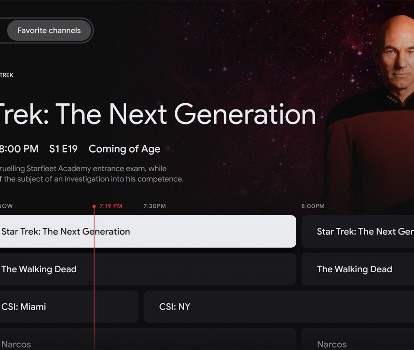Select The Walking Dead 8:00PM showing
Viewport: 414px width, 350px height.
[x=357, y=269]
